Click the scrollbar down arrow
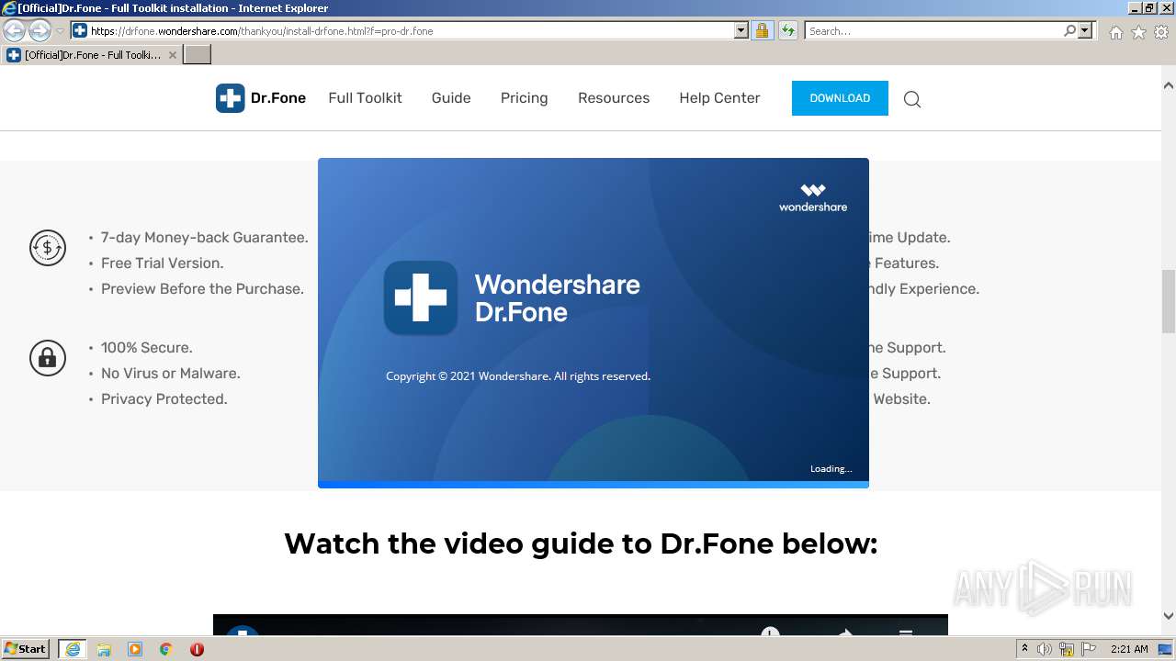Screen dimensions: 1176x661 [1168, 616]
